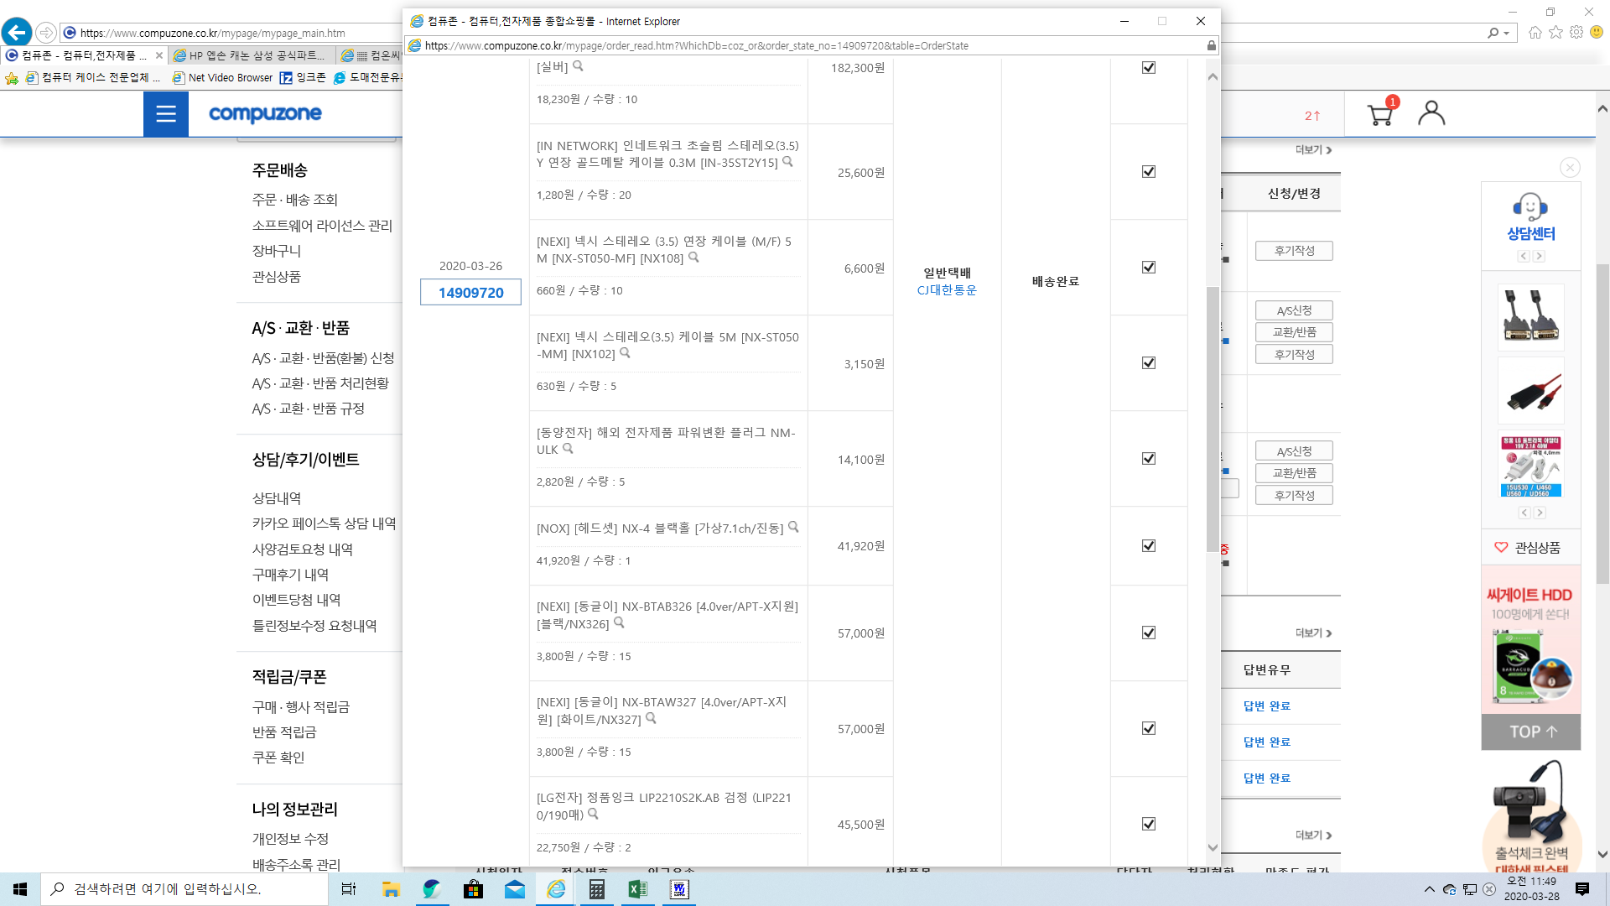Uncheck checkbox for 57,000원 NX-BTAW327 row
The image size is (1610, 906).
tap(1149, 729)
